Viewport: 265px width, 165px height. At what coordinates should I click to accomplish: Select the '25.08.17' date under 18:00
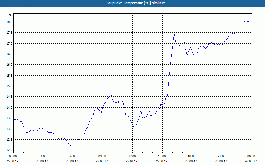[x=191, y=161]
